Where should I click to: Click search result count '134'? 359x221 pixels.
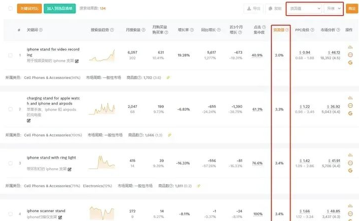[x=103, y=9]
